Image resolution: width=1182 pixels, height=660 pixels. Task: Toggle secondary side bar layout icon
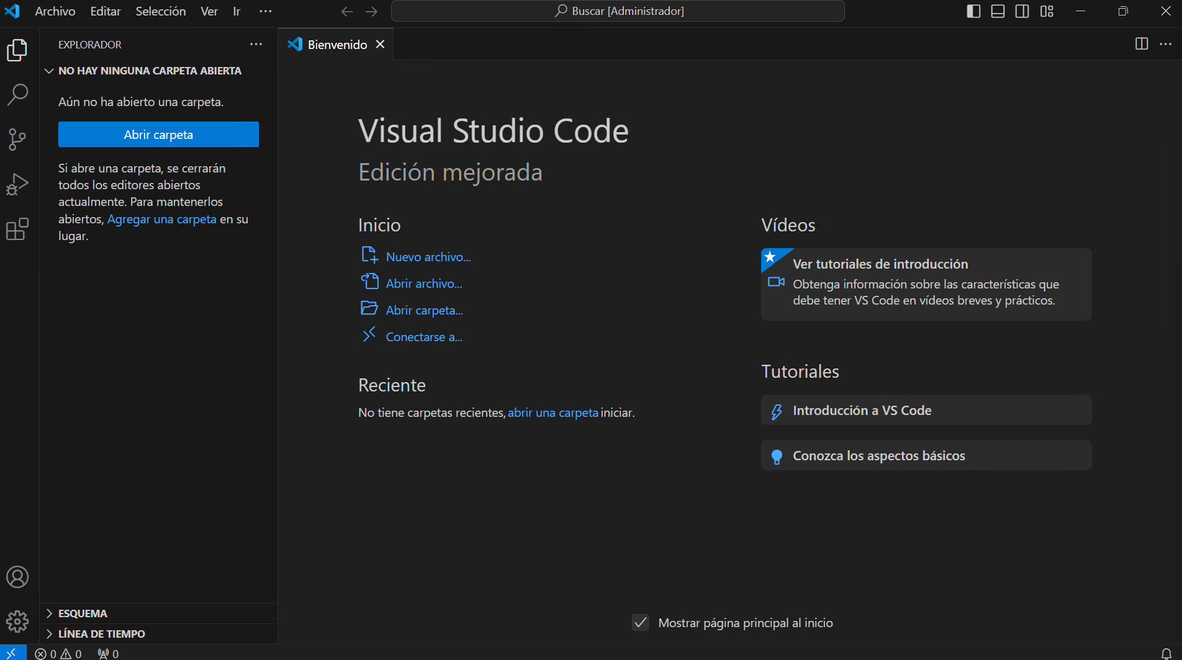pos(1022,11)
